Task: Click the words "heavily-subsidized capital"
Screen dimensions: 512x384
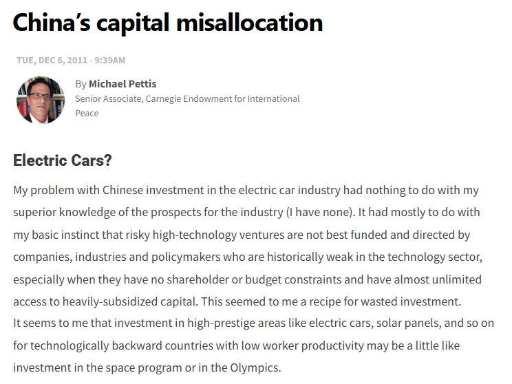Action: tap(130, 301)
